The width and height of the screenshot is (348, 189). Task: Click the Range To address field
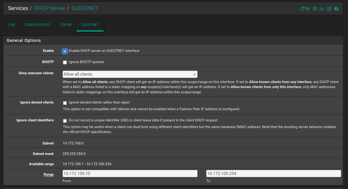point(273,173)
